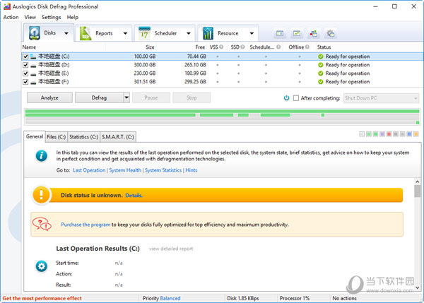Click the blue gear Last Operation icon

coord(42,266)
